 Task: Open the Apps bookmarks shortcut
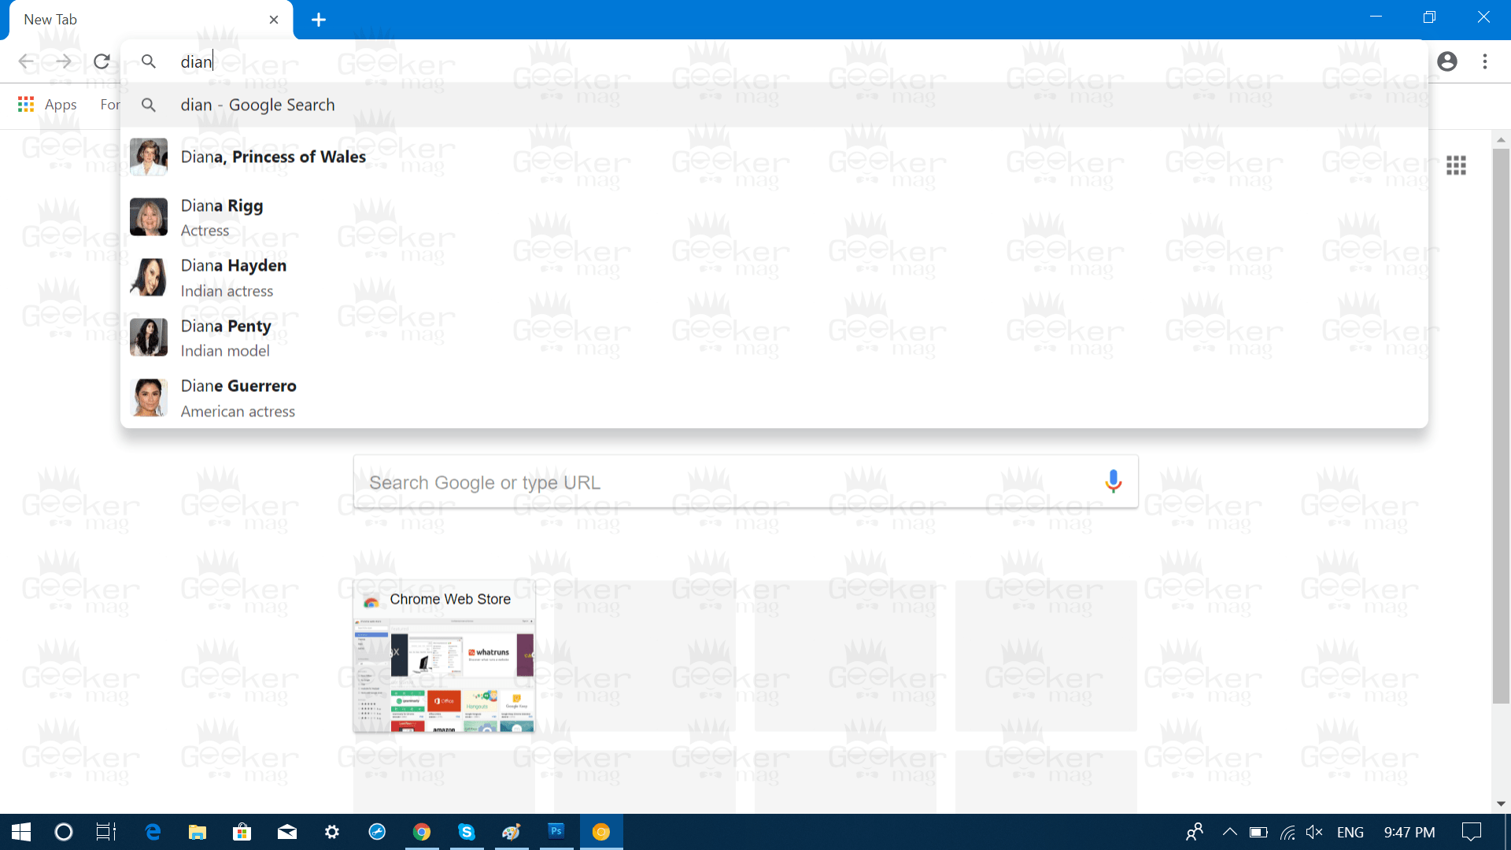(47, 105)
